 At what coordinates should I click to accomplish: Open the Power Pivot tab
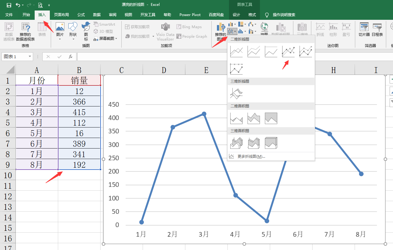190,15
